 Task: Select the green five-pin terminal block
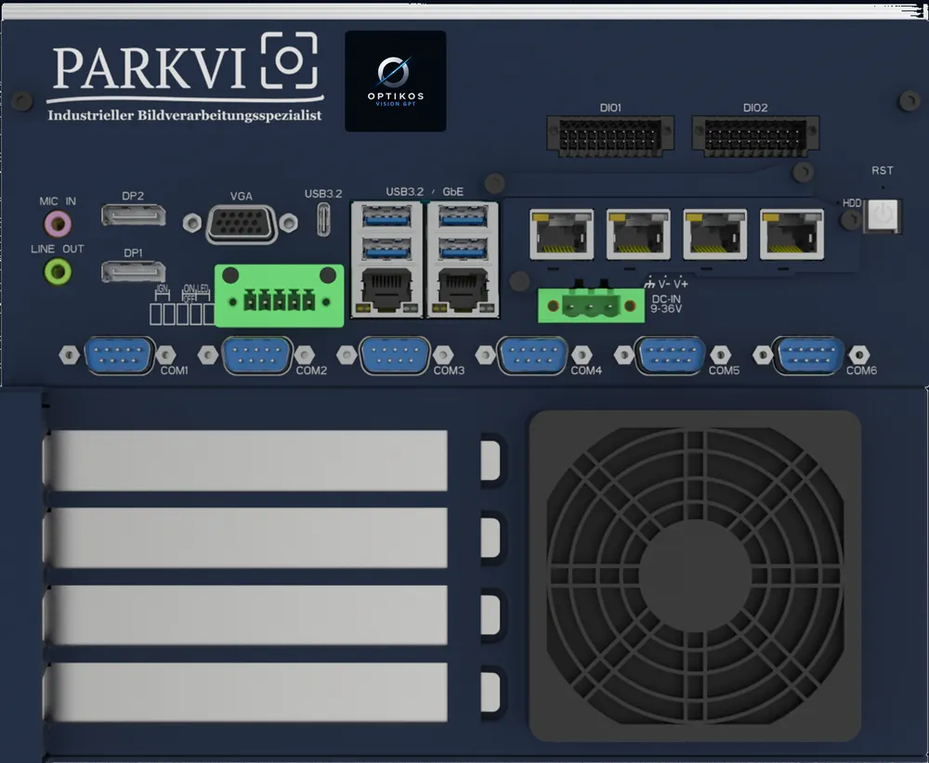[279, 295]
